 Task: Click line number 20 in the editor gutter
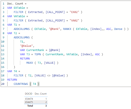coord(3,84)
